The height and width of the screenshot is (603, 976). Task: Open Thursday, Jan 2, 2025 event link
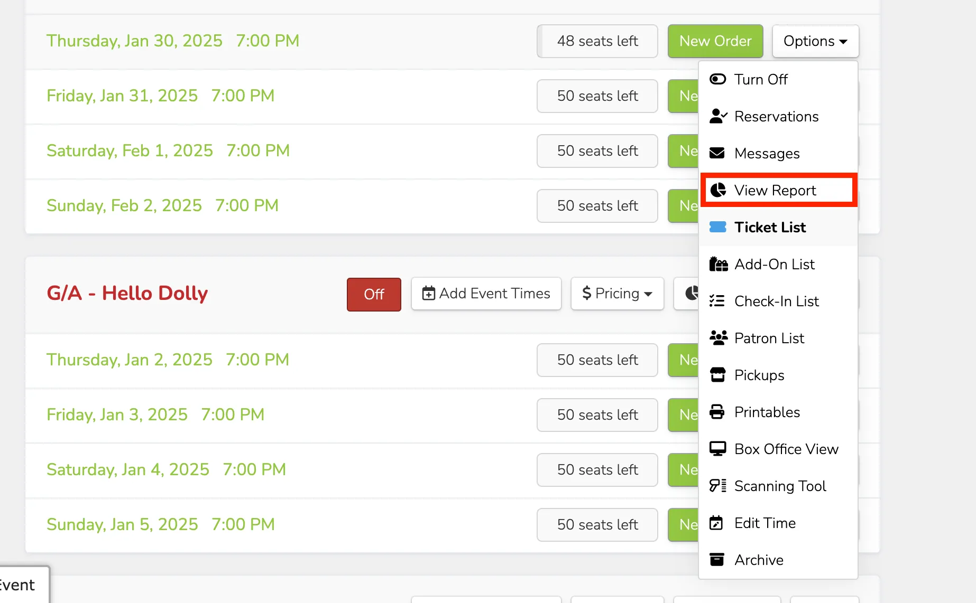click(168, 360)
